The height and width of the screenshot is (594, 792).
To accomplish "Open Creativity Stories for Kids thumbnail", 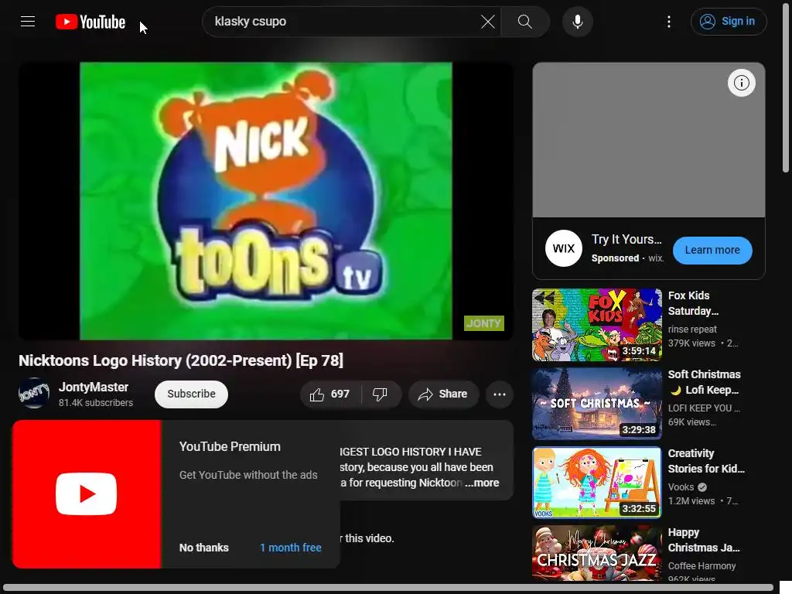I will [x=596, y=483].
